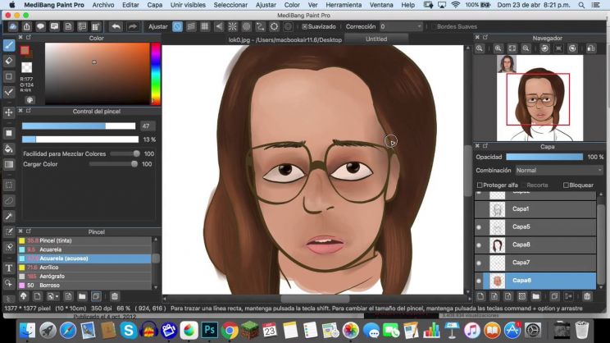Select the rectangular marquee selection tool

point(9,185)
